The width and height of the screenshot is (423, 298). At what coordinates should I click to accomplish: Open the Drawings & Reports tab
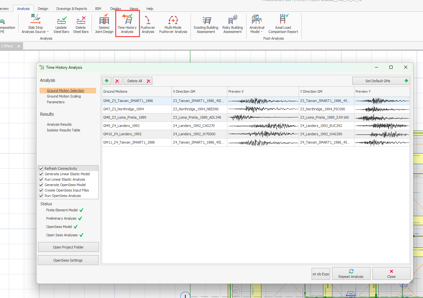pos(71,9)
